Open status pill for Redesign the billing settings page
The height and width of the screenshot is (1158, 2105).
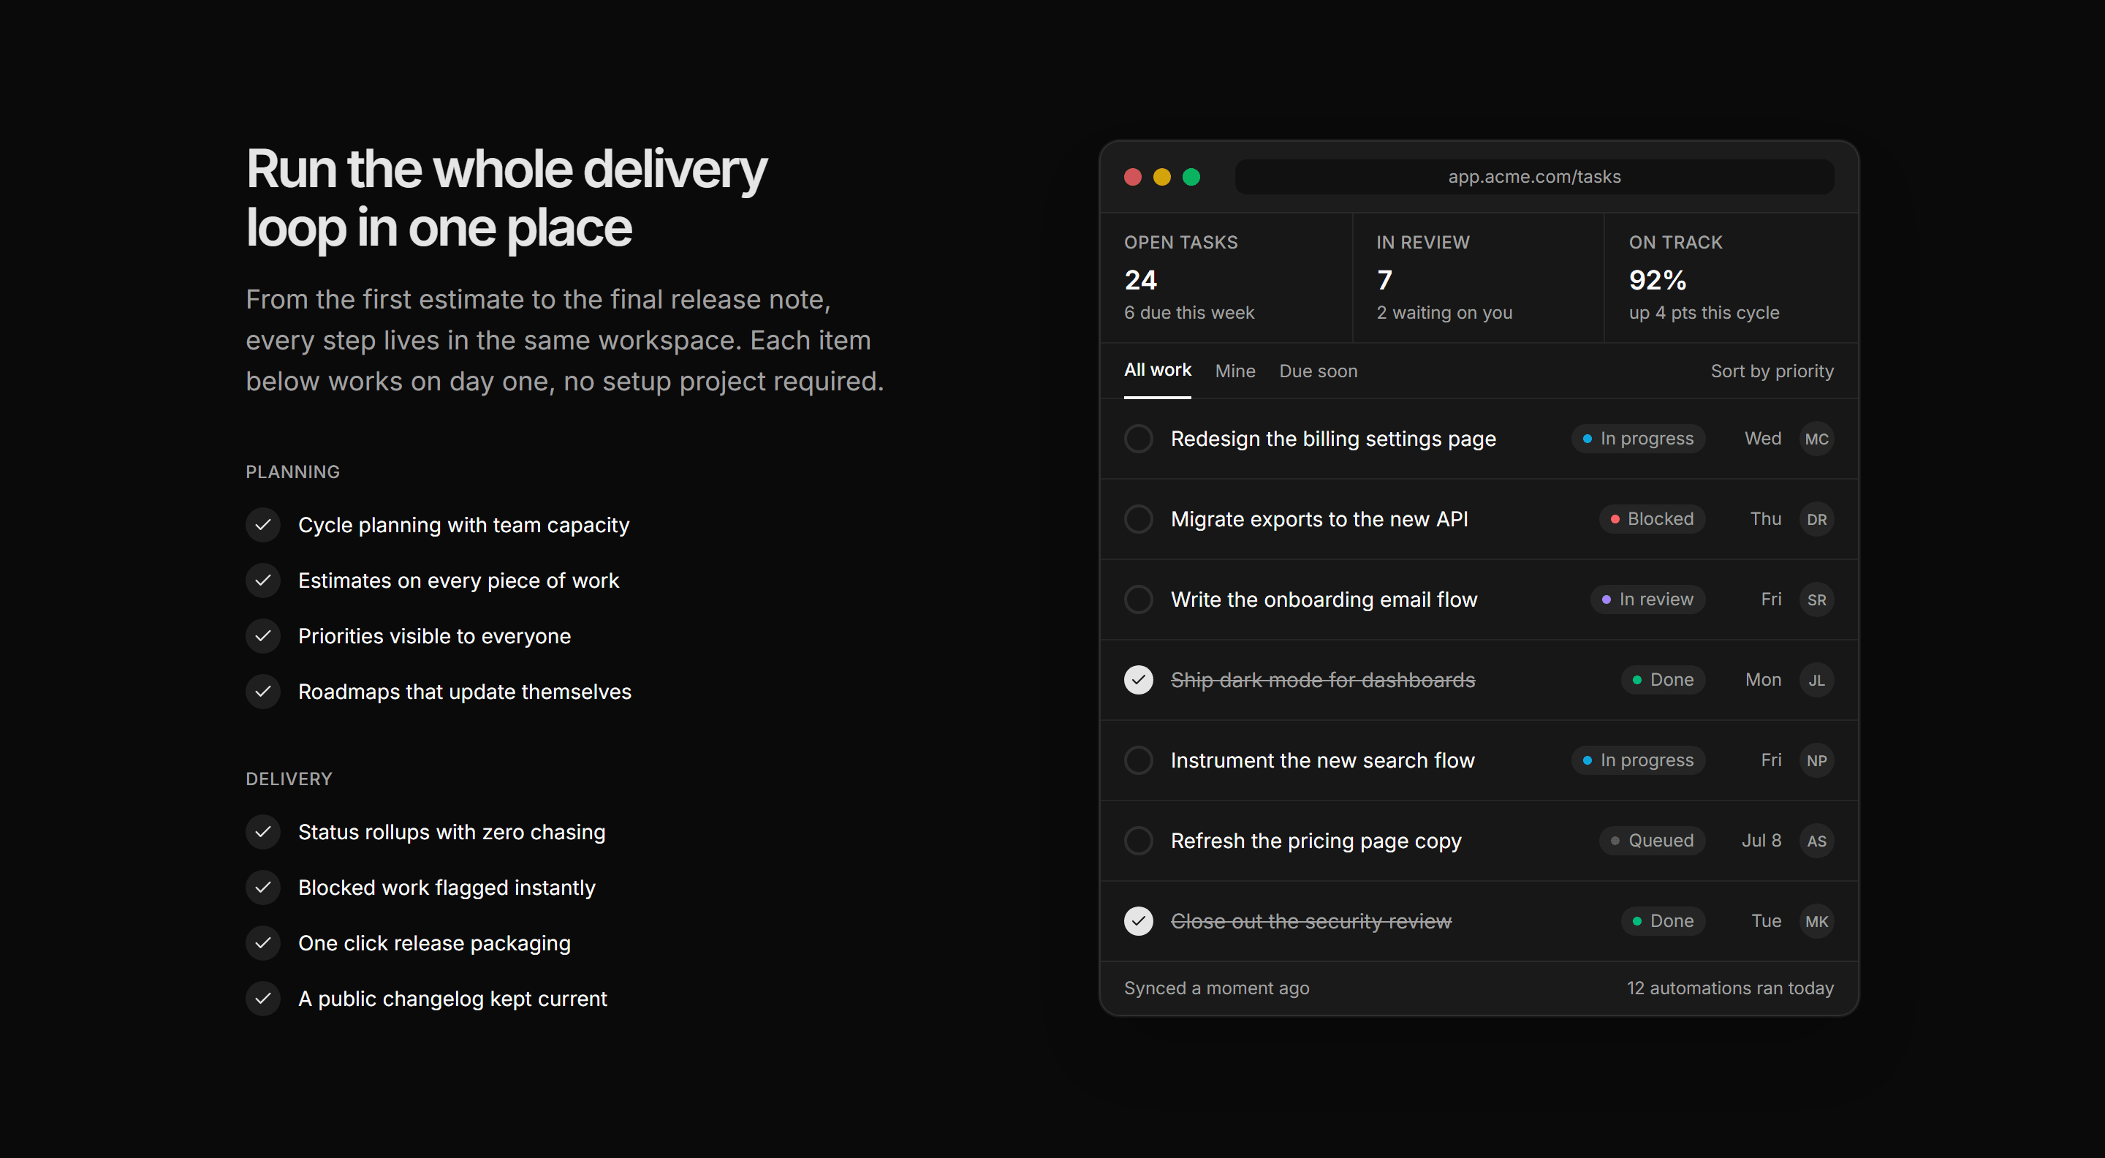pyautogui.click(x=1637, y=439)
